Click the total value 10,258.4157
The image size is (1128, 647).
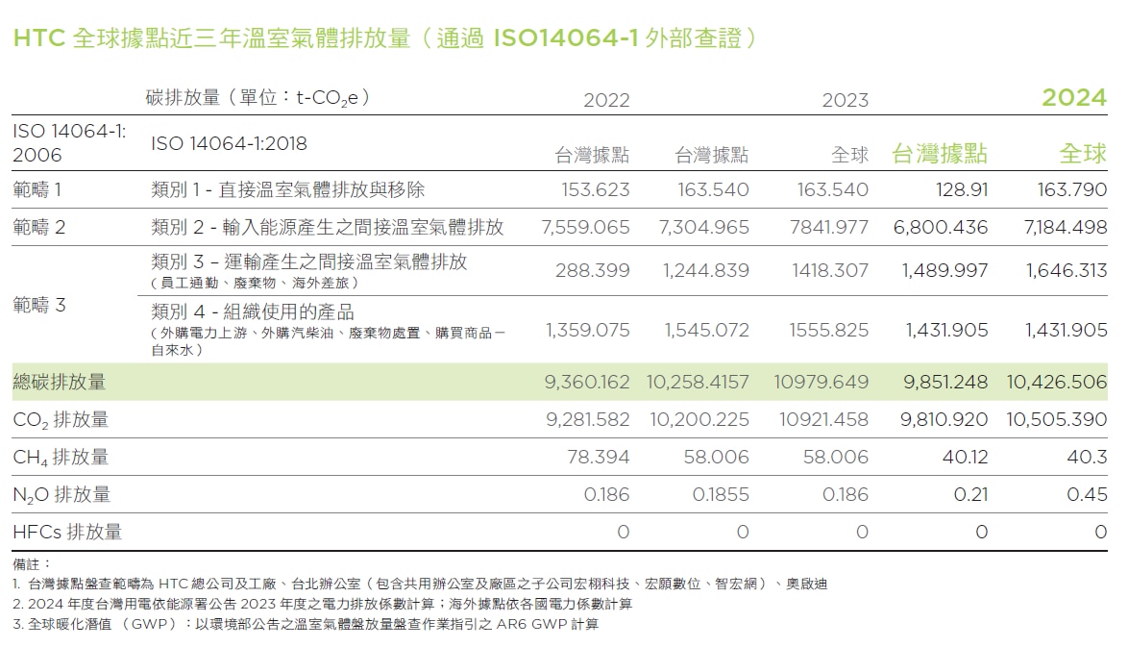tap(698, 383)
